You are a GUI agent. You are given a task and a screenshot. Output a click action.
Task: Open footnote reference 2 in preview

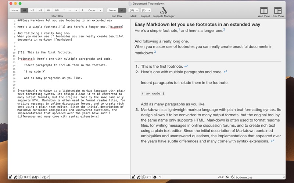(224, 30)
